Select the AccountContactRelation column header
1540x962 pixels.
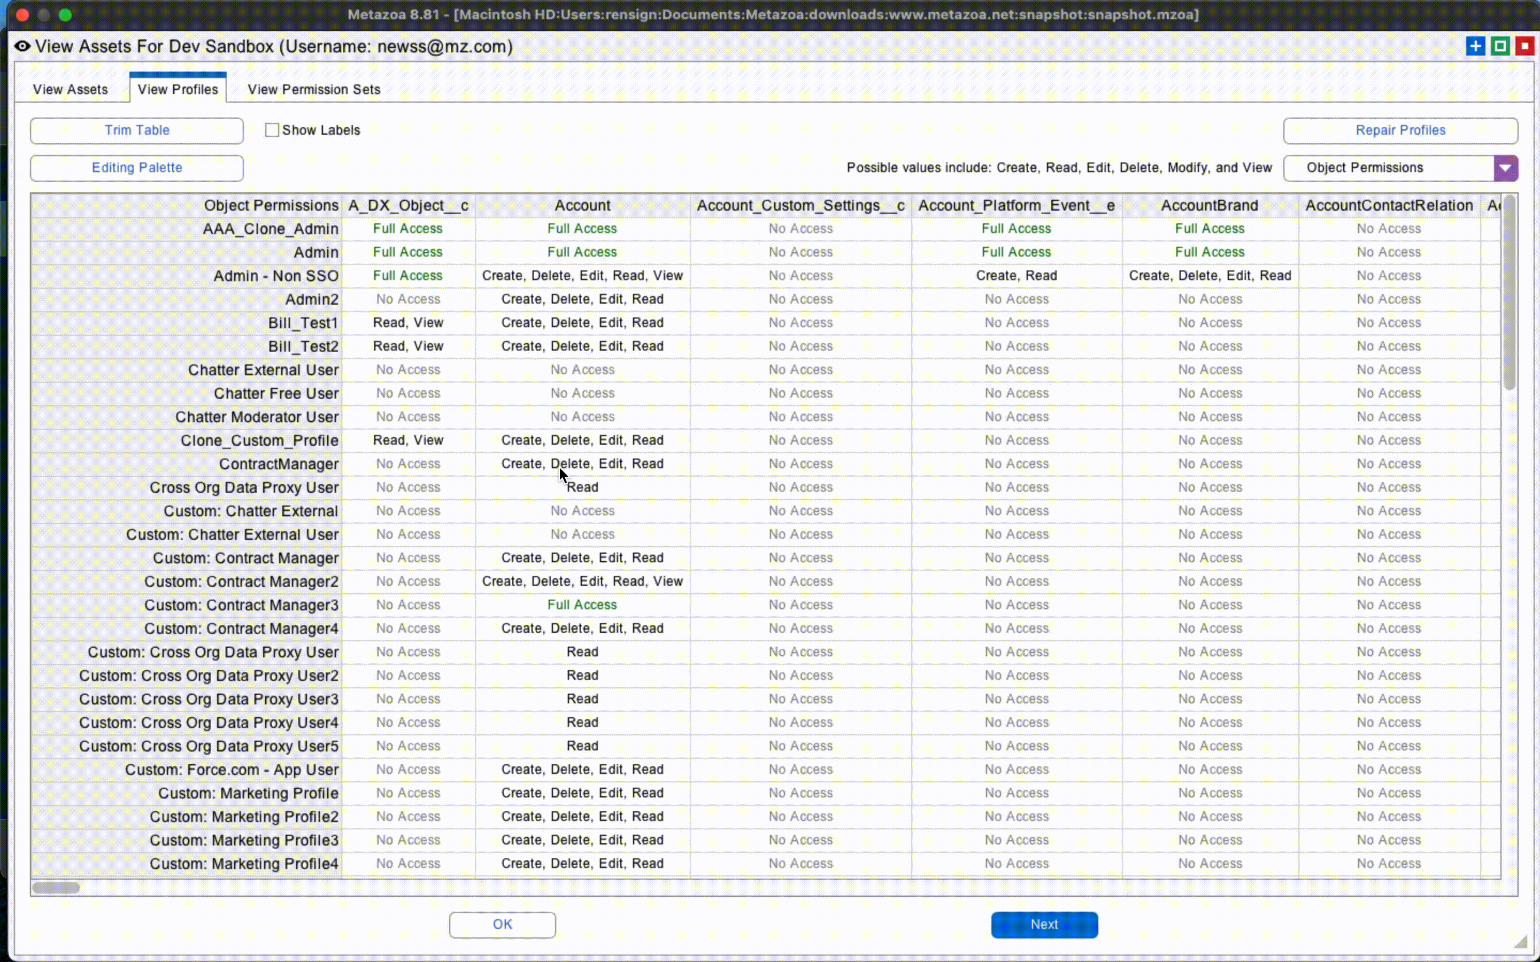[1389, 206]
